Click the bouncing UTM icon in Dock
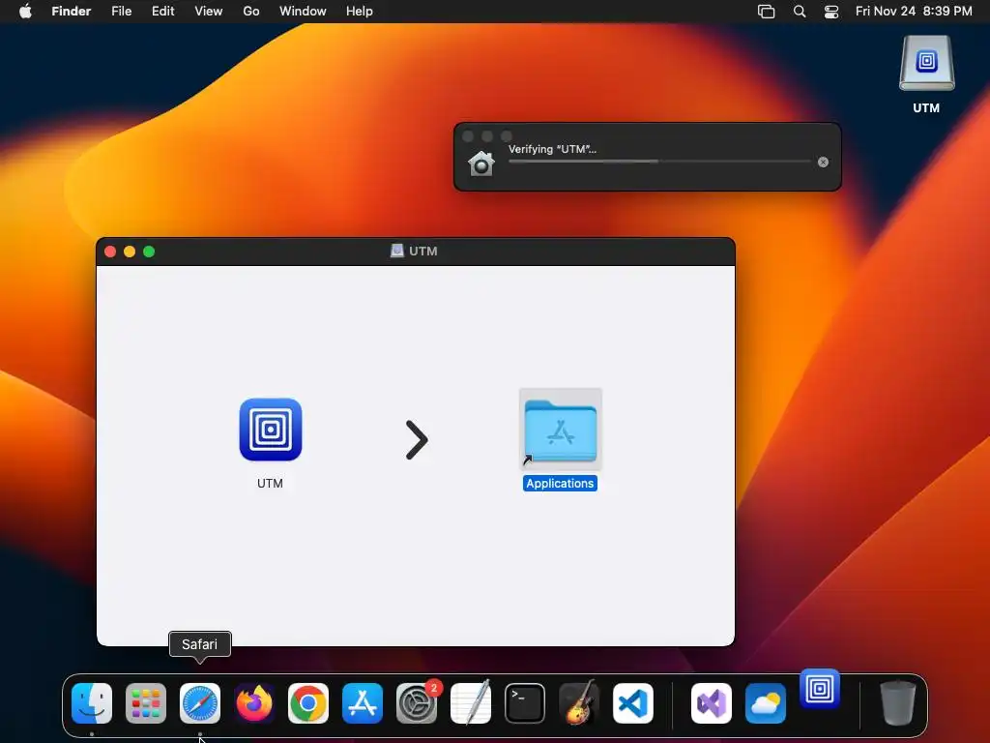The image size is (990, 743). pyautogui.click(x=820, y=689)
